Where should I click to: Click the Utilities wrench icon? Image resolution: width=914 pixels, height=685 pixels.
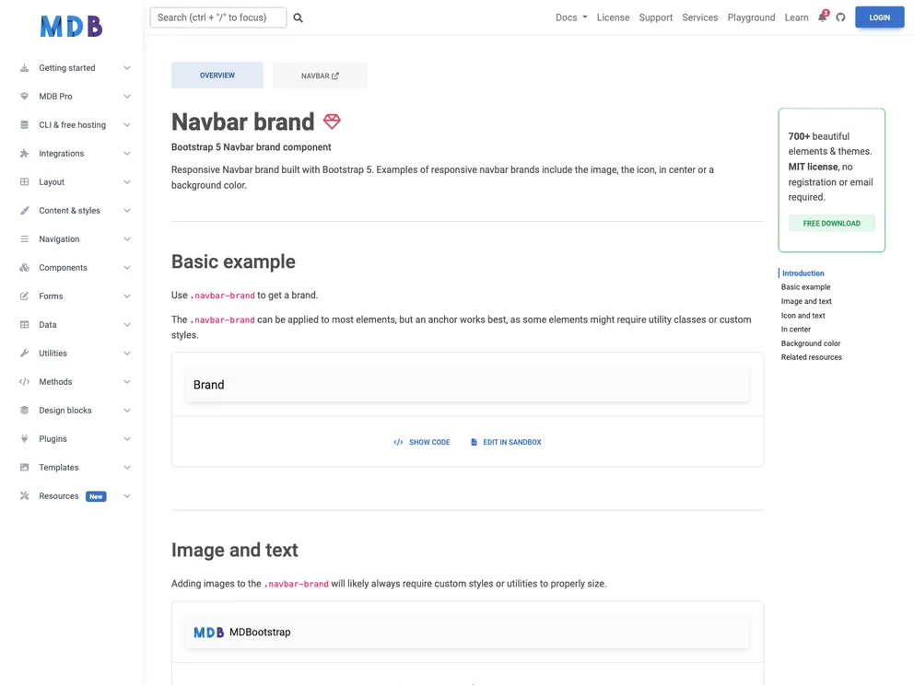23,353
